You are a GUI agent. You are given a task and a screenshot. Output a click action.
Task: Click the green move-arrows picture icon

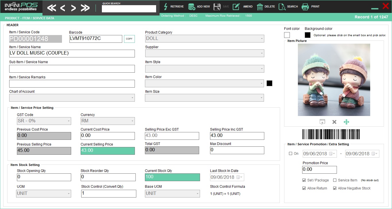(346, 122)
